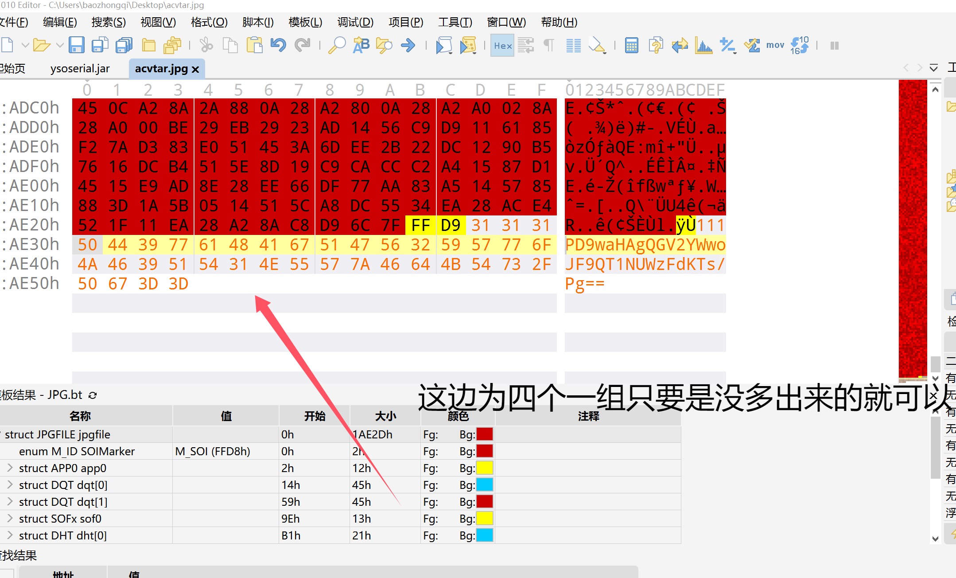Open the 模板(L) menu

pos(305,22)
